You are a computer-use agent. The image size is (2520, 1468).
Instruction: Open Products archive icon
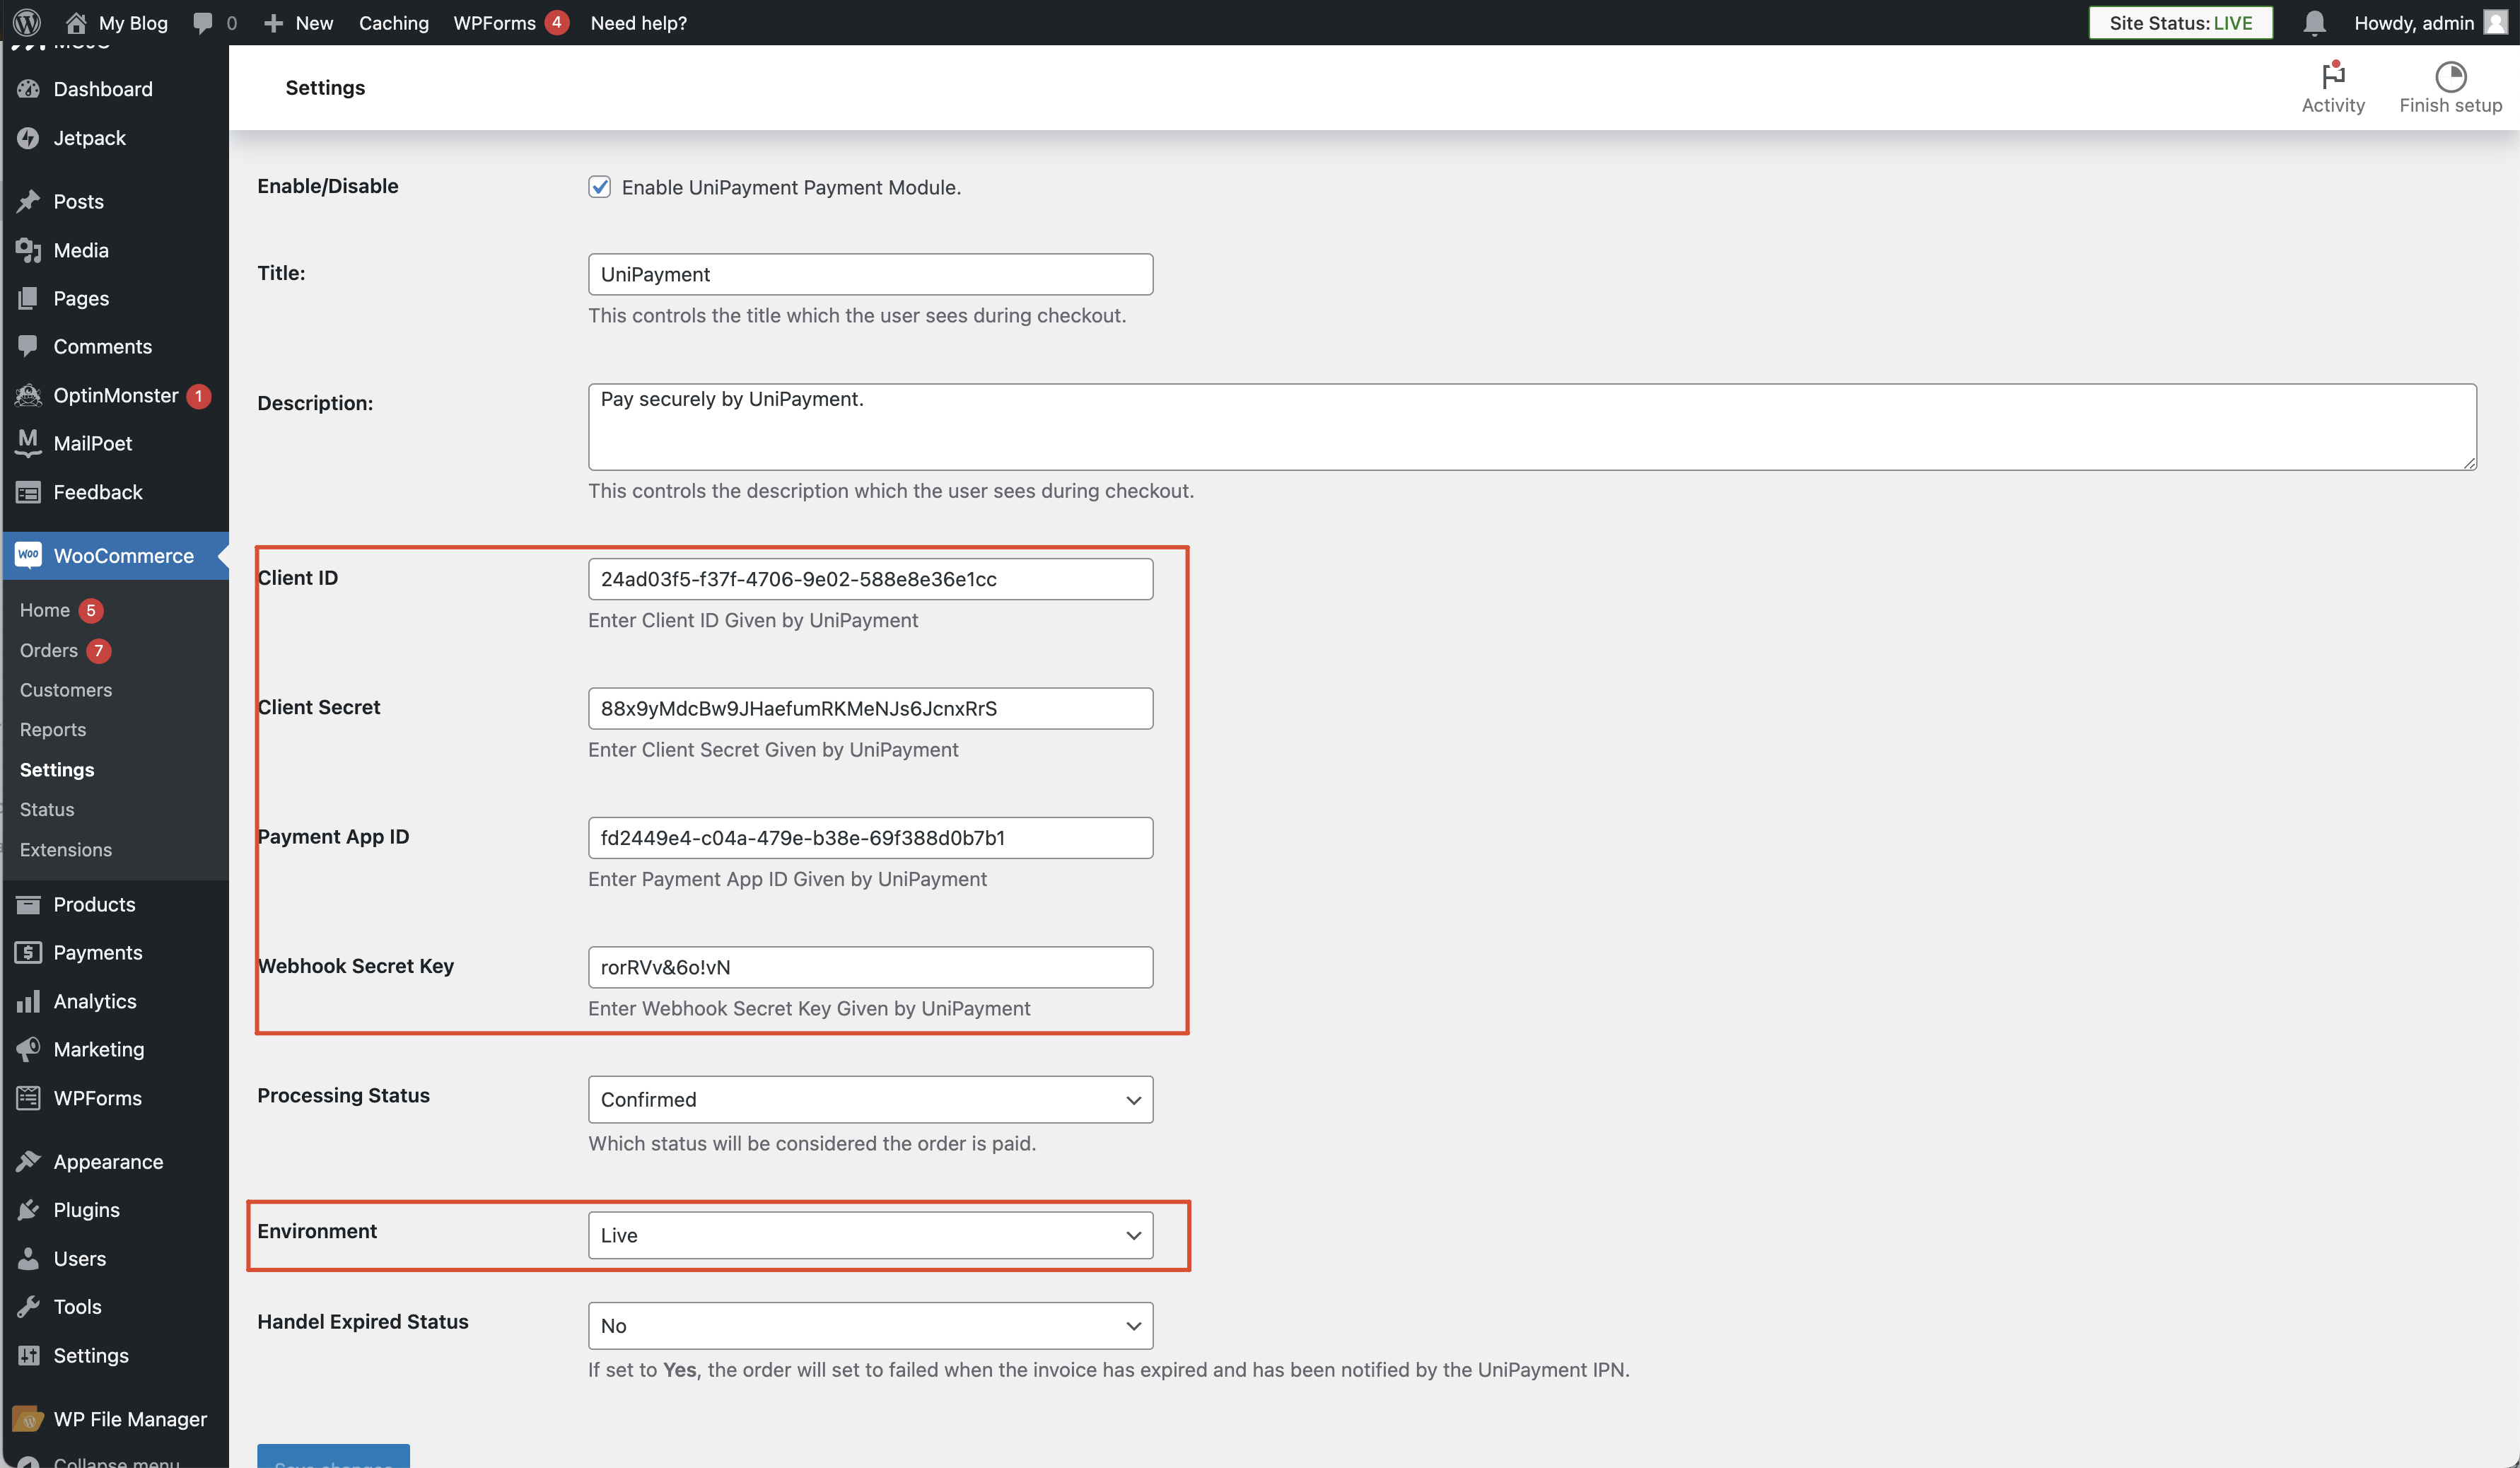pos(28,904)
